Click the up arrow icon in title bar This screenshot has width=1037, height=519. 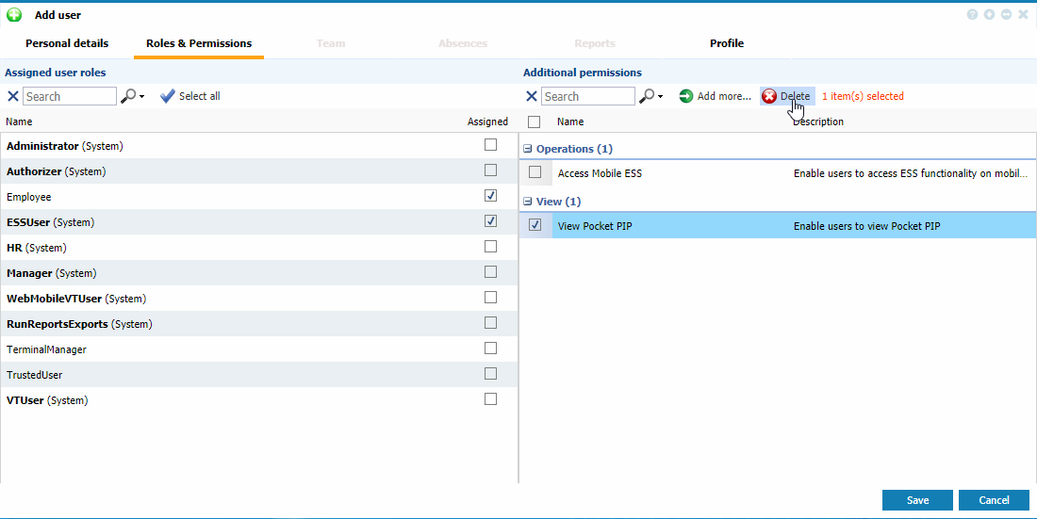989,15
